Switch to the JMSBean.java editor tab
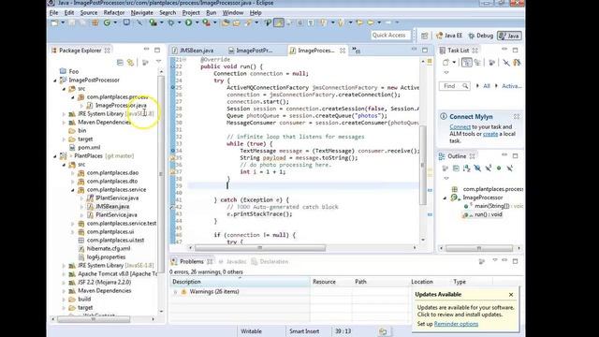The width and height of the screenshot is (599, 337). [193, 51]
